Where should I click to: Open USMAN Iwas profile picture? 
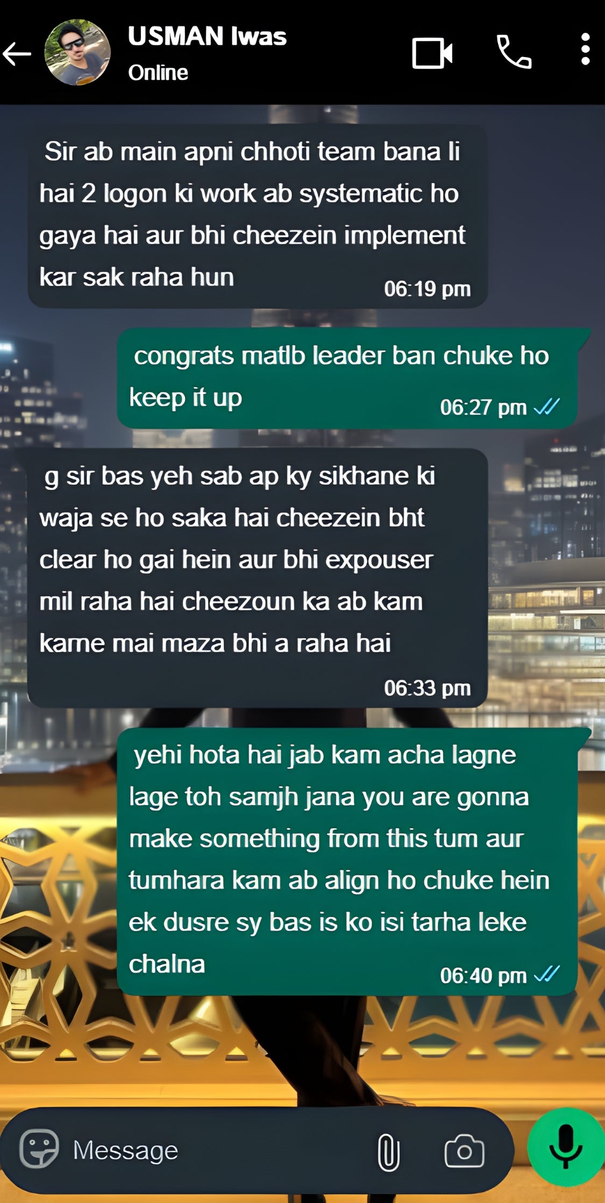click(x=77, y=52)
